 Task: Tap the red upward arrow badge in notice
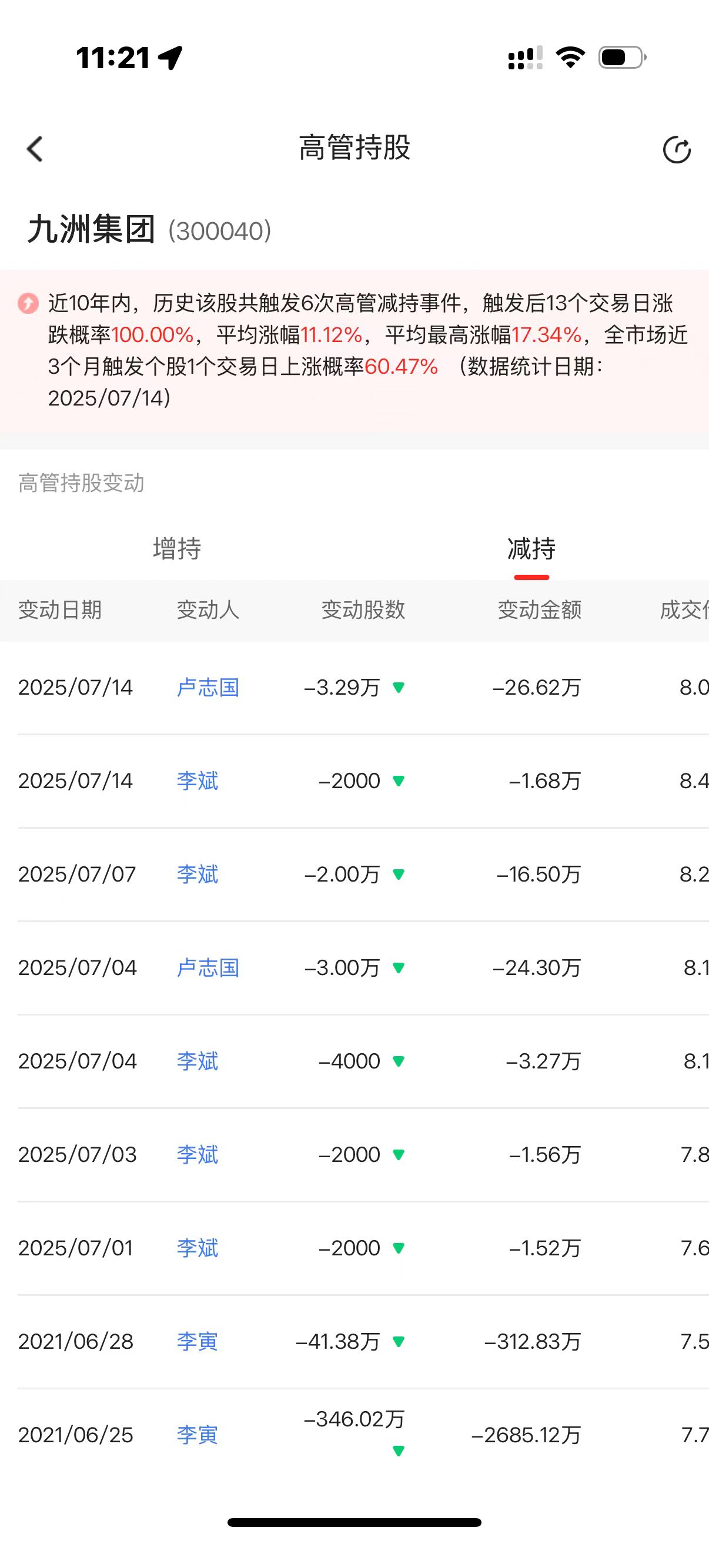tap(28, 303)
